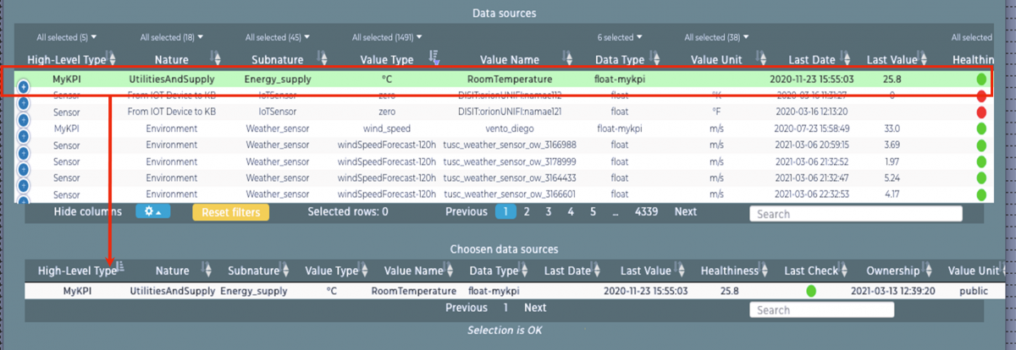Click Next in data sources pagination

[685, 212]
